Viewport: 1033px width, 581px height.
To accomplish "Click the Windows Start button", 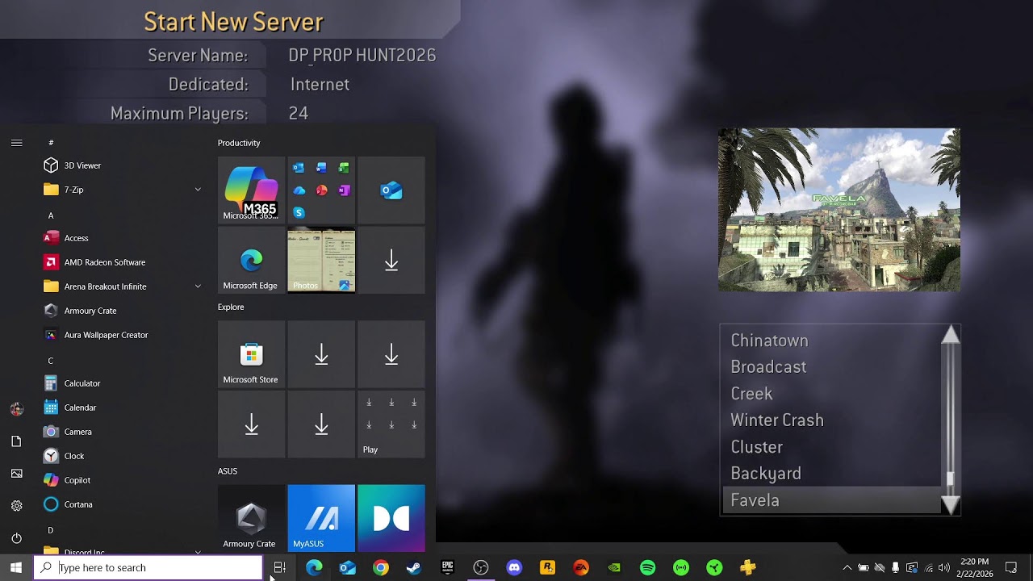I will (x=16, y=567).
